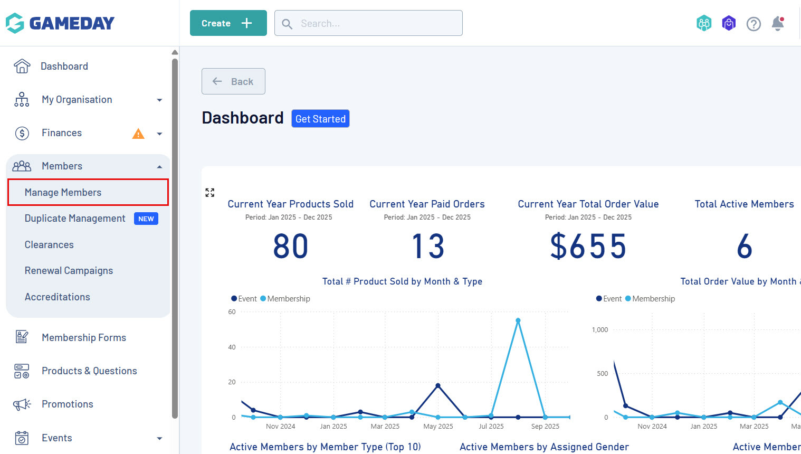Viewport: 801px width, 454px height.
Task: Toggle Membership series in Products Sold legend
Action: (285, 299)
